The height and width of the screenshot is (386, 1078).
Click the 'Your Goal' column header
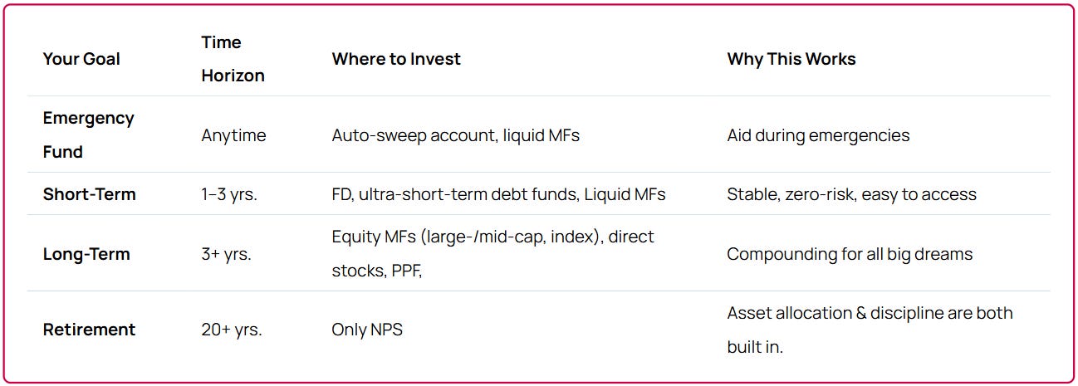81,59
